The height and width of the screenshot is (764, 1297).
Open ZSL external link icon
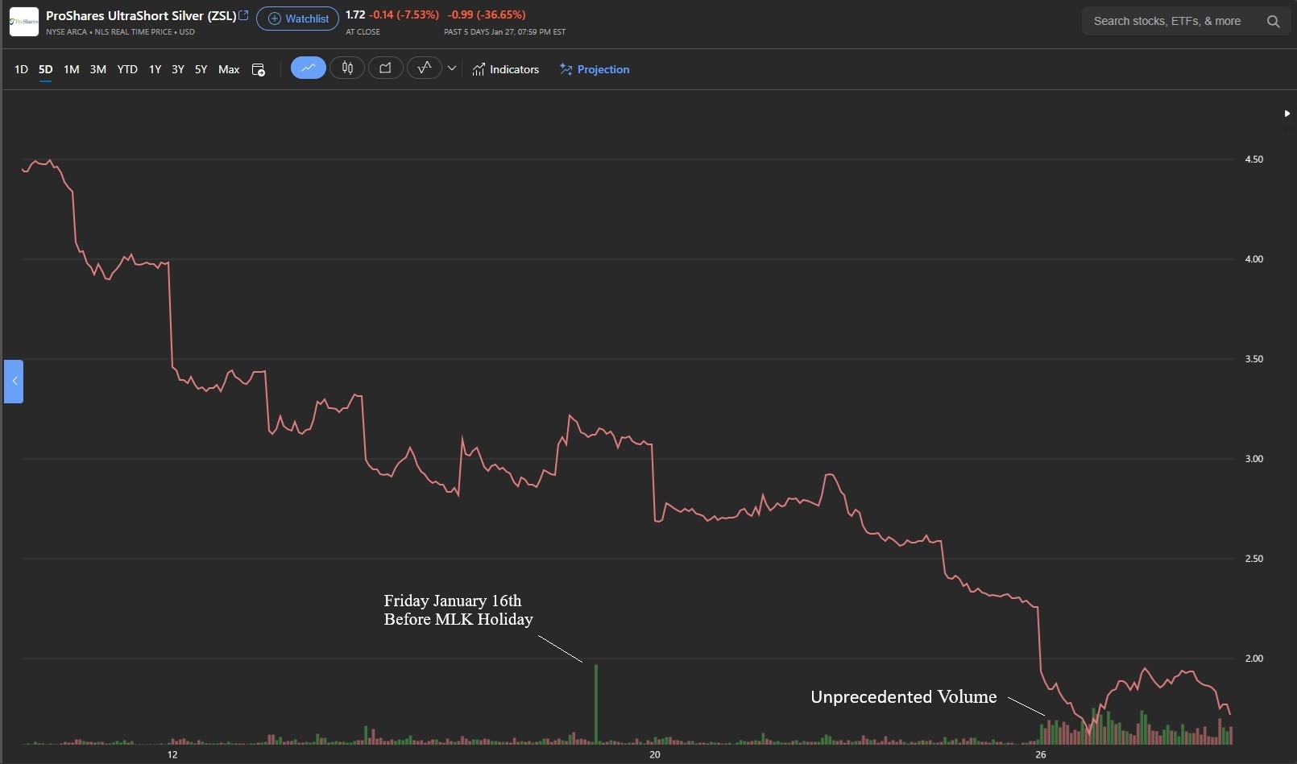click(x=244, y=15)
